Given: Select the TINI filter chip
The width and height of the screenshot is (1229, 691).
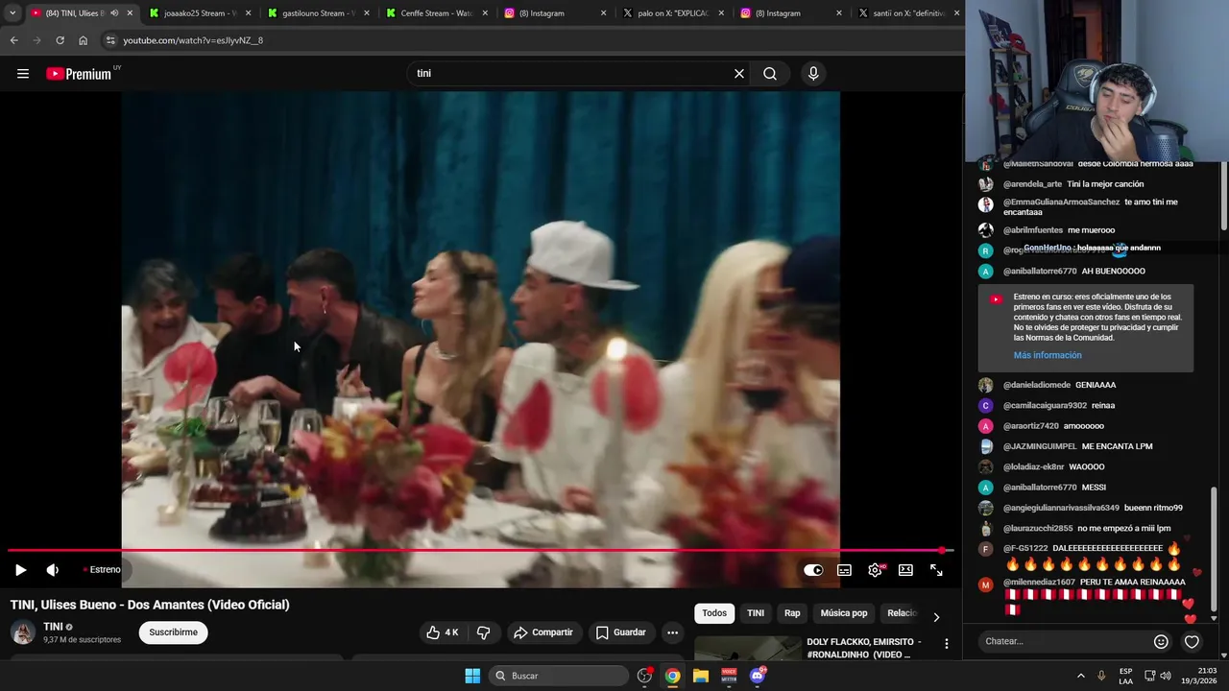Looking at the screenshot, I should click(756, 613).
